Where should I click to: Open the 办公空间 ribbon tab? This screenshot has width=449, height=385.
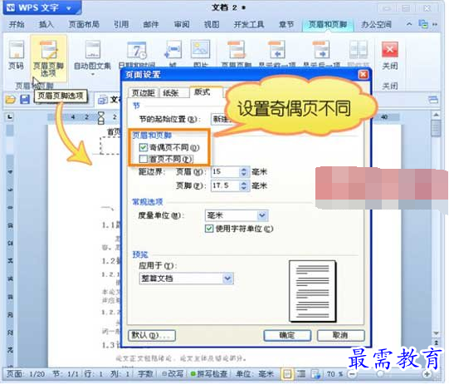pos(376,24)
